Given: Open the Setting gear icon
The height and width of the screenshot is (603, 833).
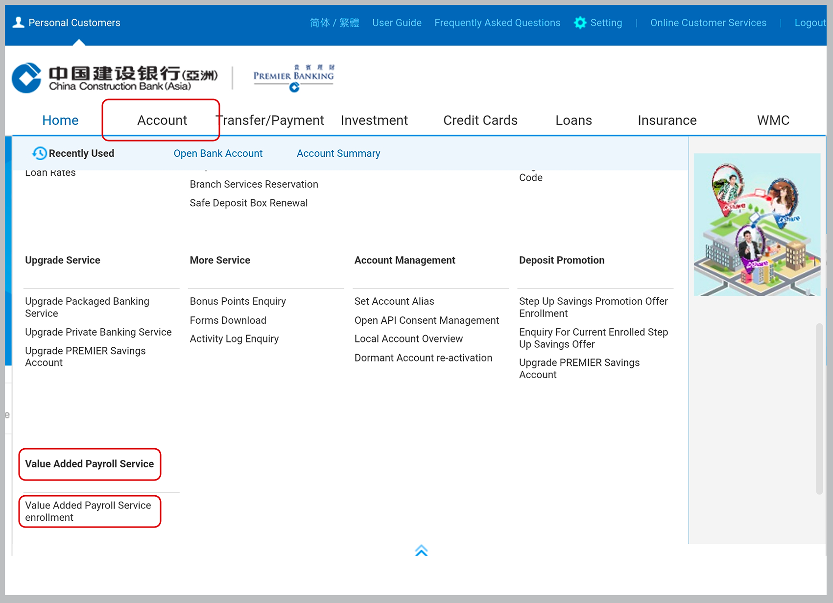Looking at the screenshot, I should pos(580,23).
